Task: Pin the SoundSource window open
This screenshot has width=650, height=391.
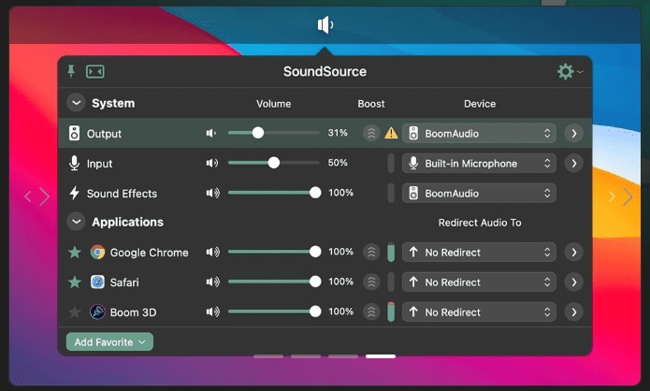Action: [71, 71]
